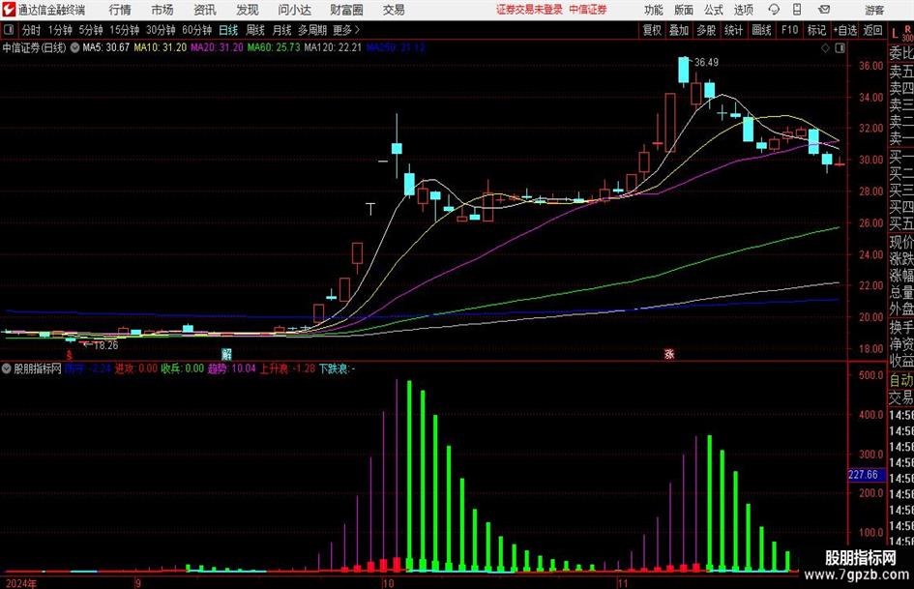Click the MA20: 31.20 value
This screenshot has height=589, width=914.
click(217, 47)
